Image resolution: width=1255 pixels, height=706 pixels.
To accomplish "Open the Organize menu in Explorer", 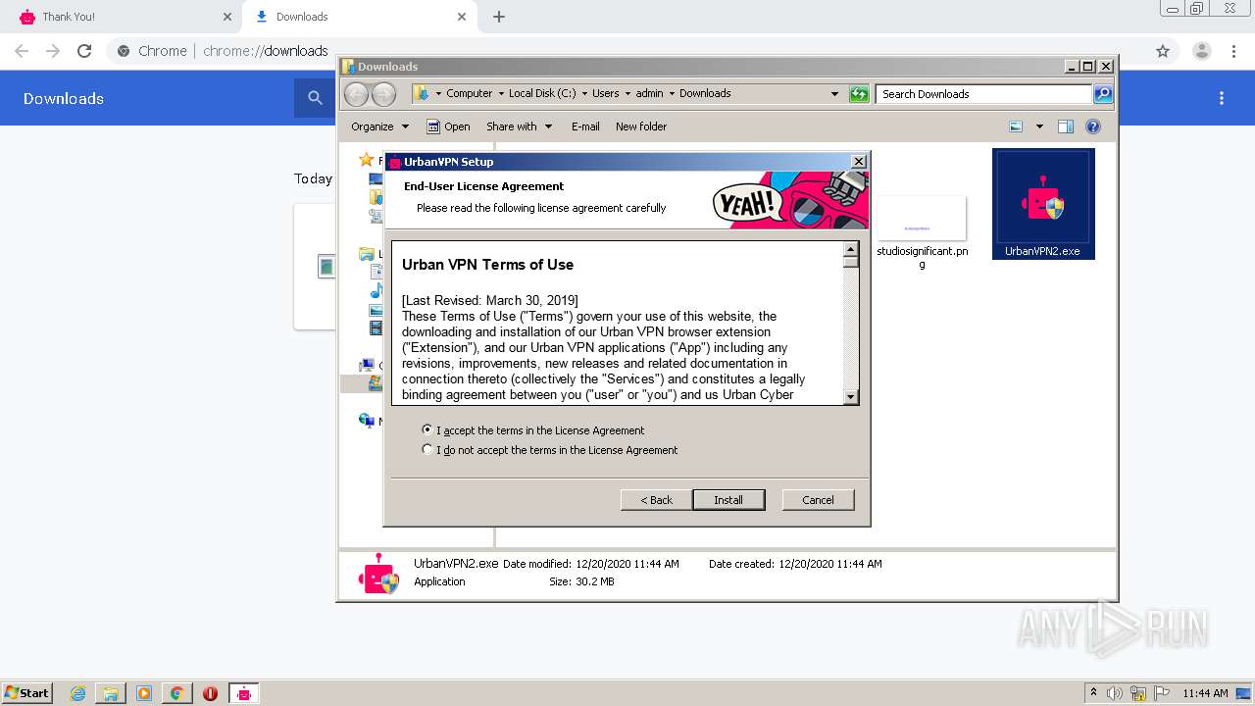I will 379,126.
